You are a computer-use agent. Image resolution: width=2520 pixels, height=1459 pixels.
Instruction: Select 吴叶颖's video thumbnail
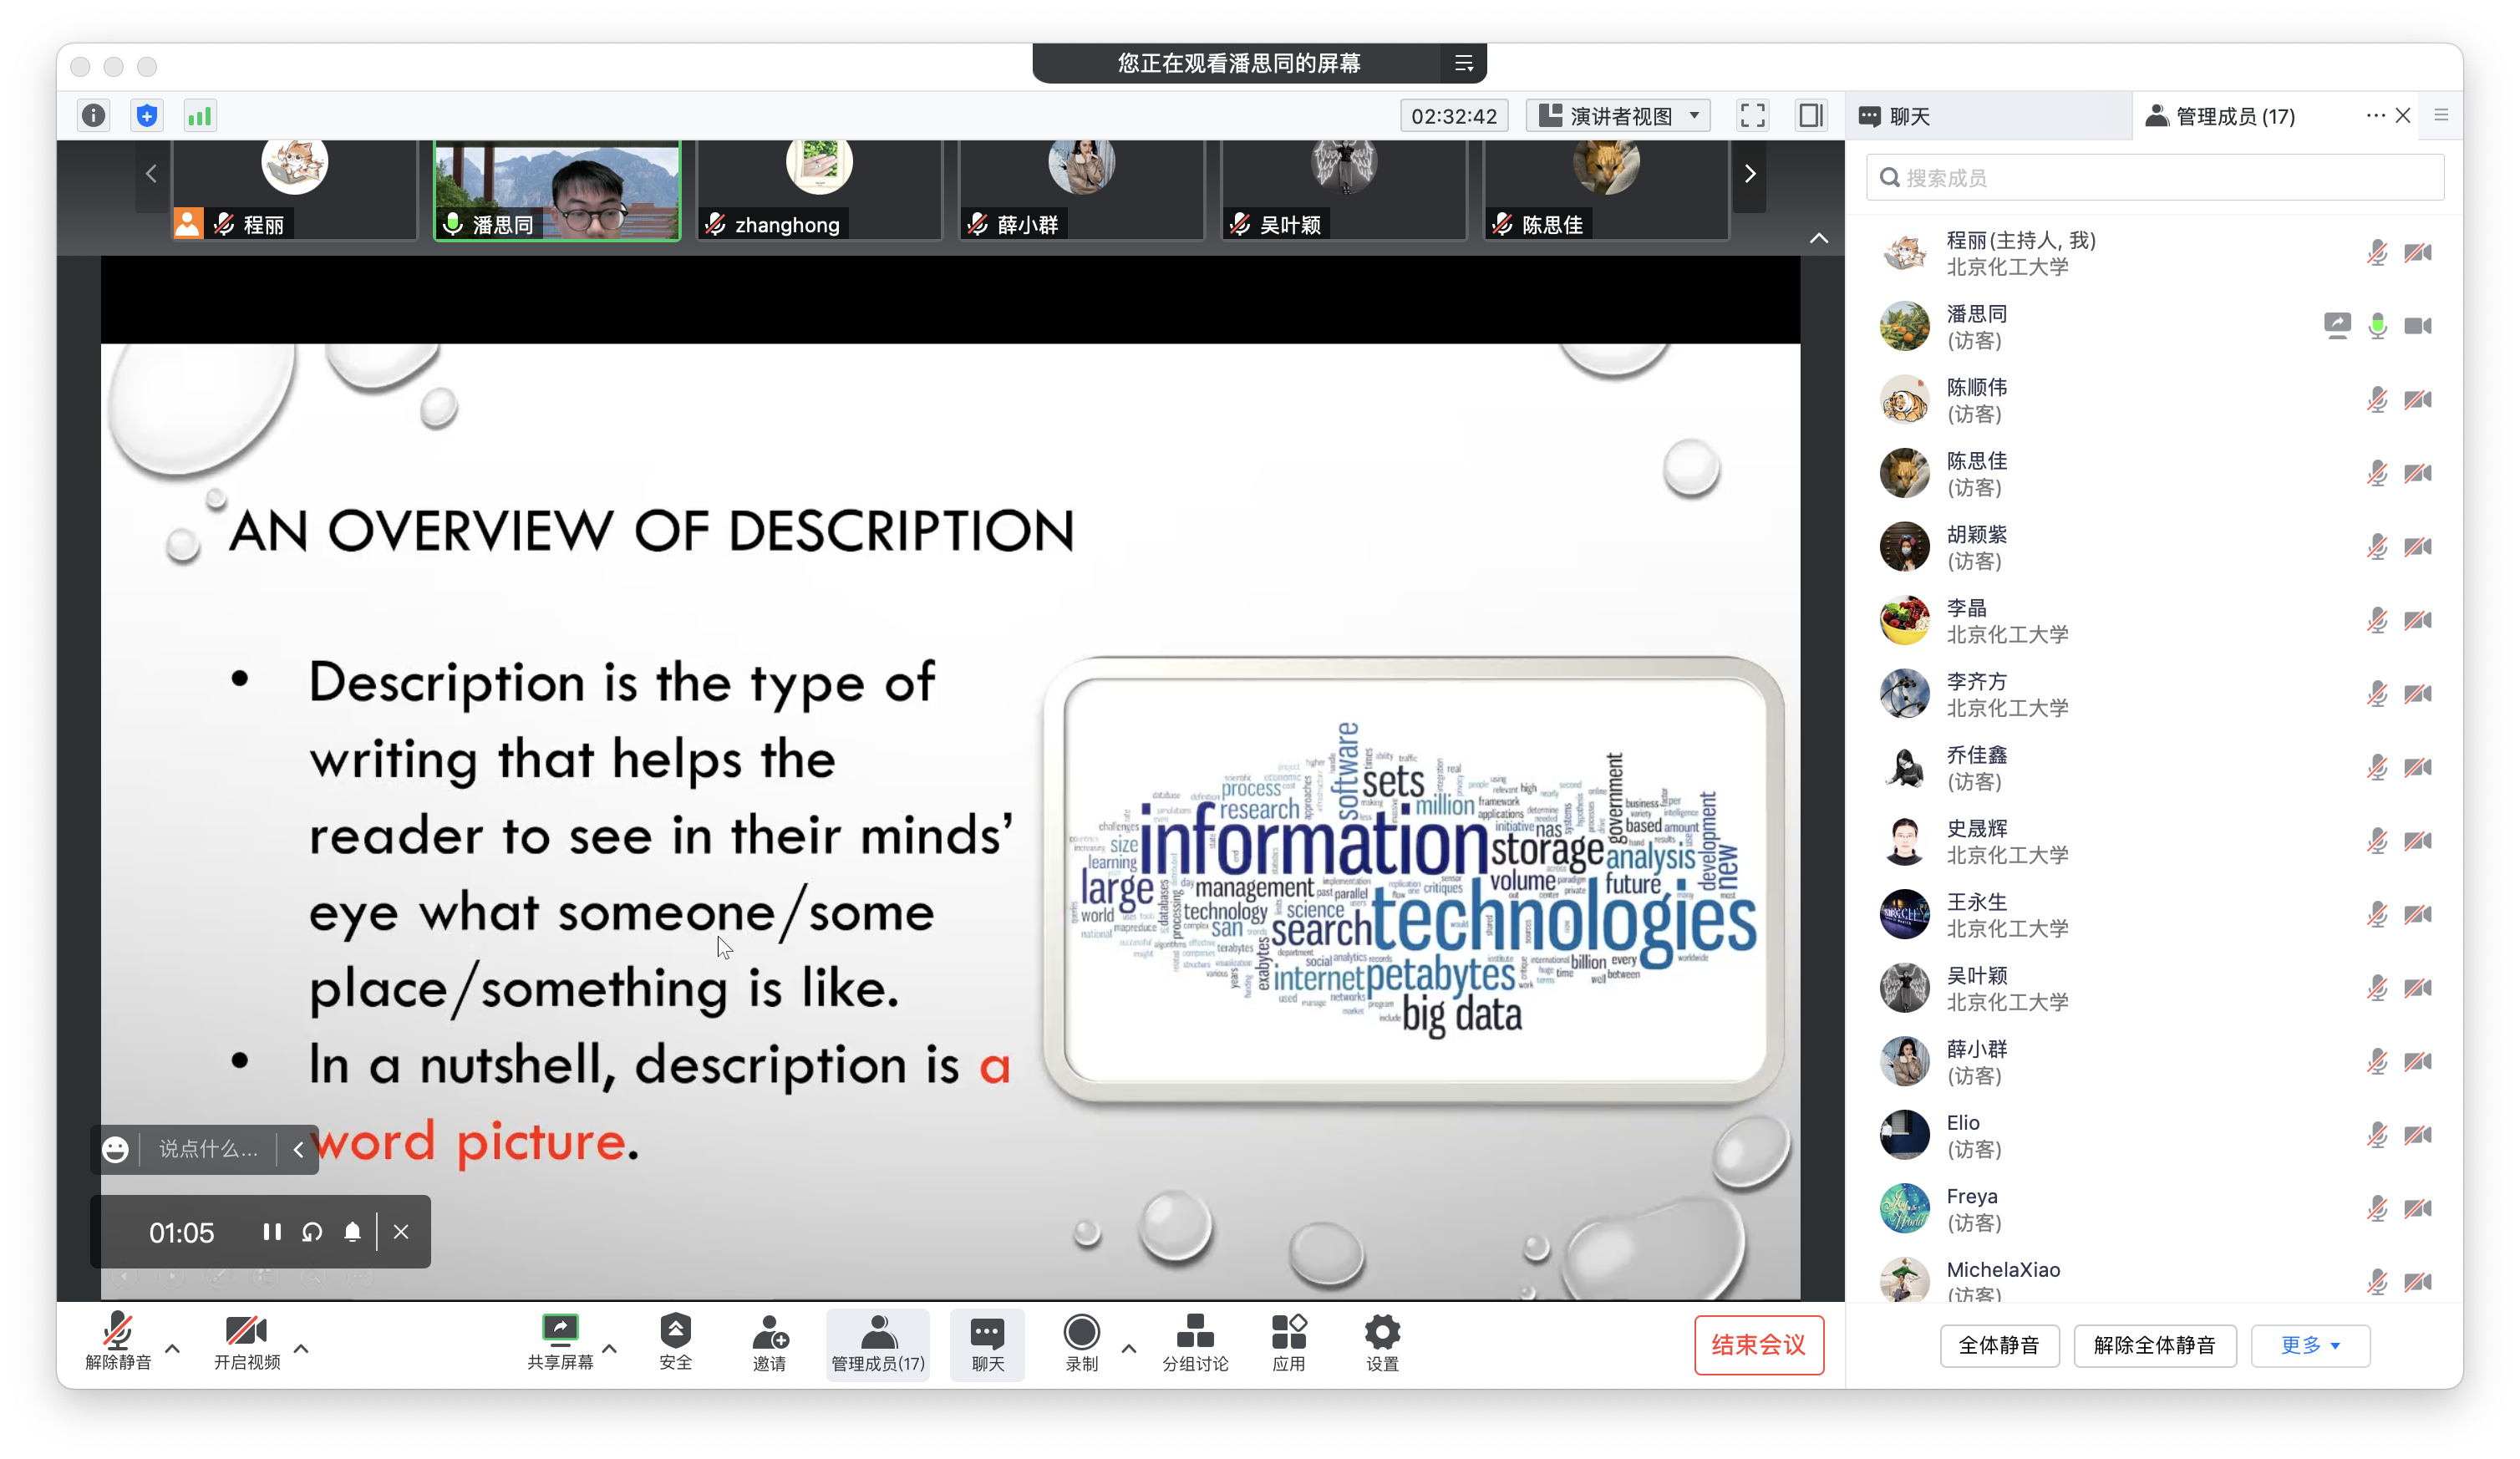tap(1344, 190)
